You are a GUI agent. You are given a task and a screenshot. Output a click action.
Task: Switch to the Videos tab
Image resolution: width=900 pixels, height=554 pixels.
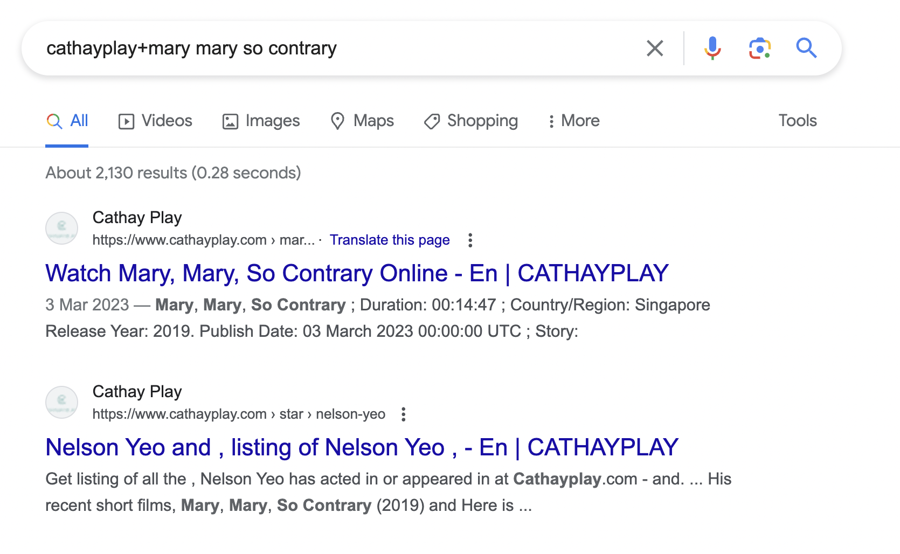click(x=155, y=121)
